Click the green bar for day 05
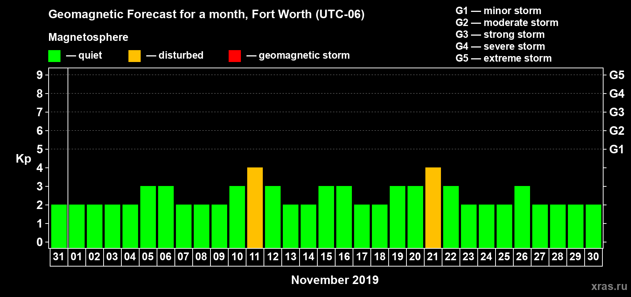631x297 pixels. pyautogui.click(x=148, y=217)
